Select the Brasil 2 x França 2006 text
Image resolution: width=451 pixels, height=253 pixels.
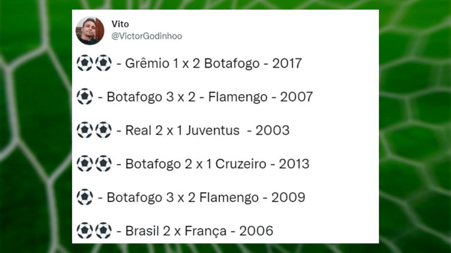click(x=199, y=231)
